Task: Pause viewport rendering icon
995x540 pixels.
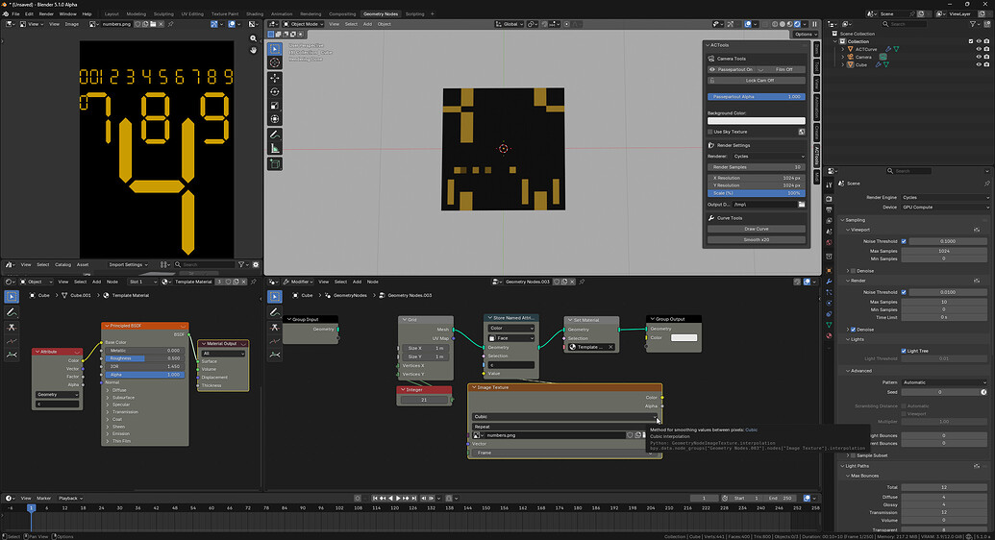Action: [x=815, y=24]
